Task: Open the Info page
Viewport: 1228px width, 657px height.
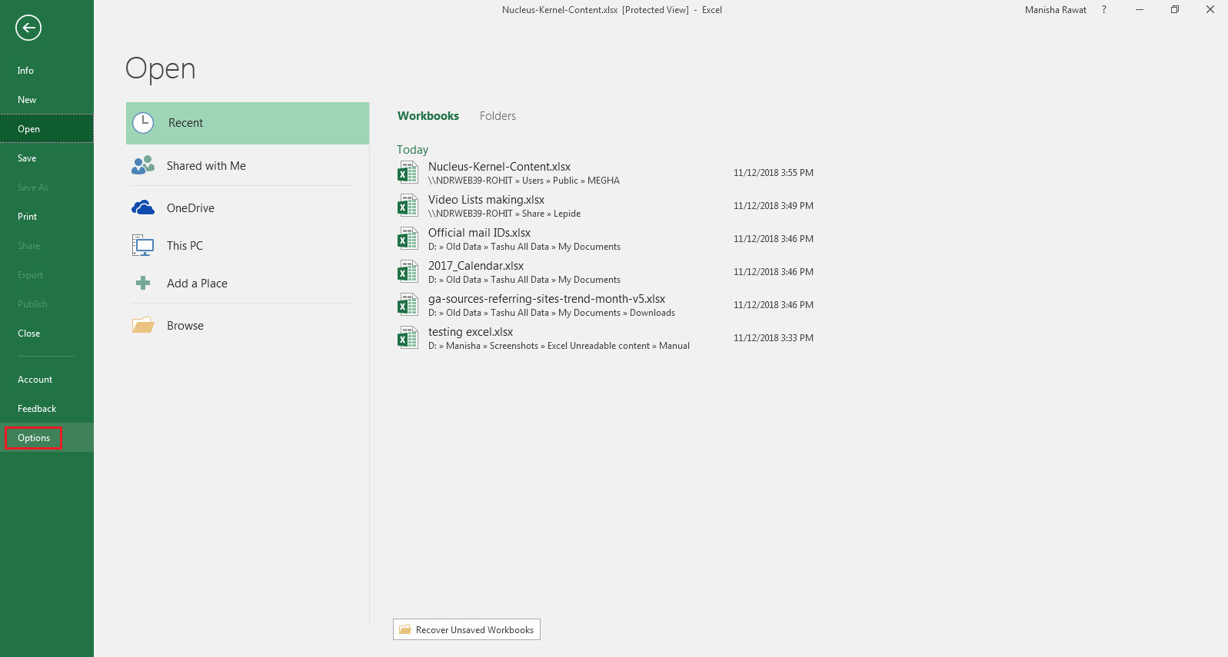Action: click(47, 71)
